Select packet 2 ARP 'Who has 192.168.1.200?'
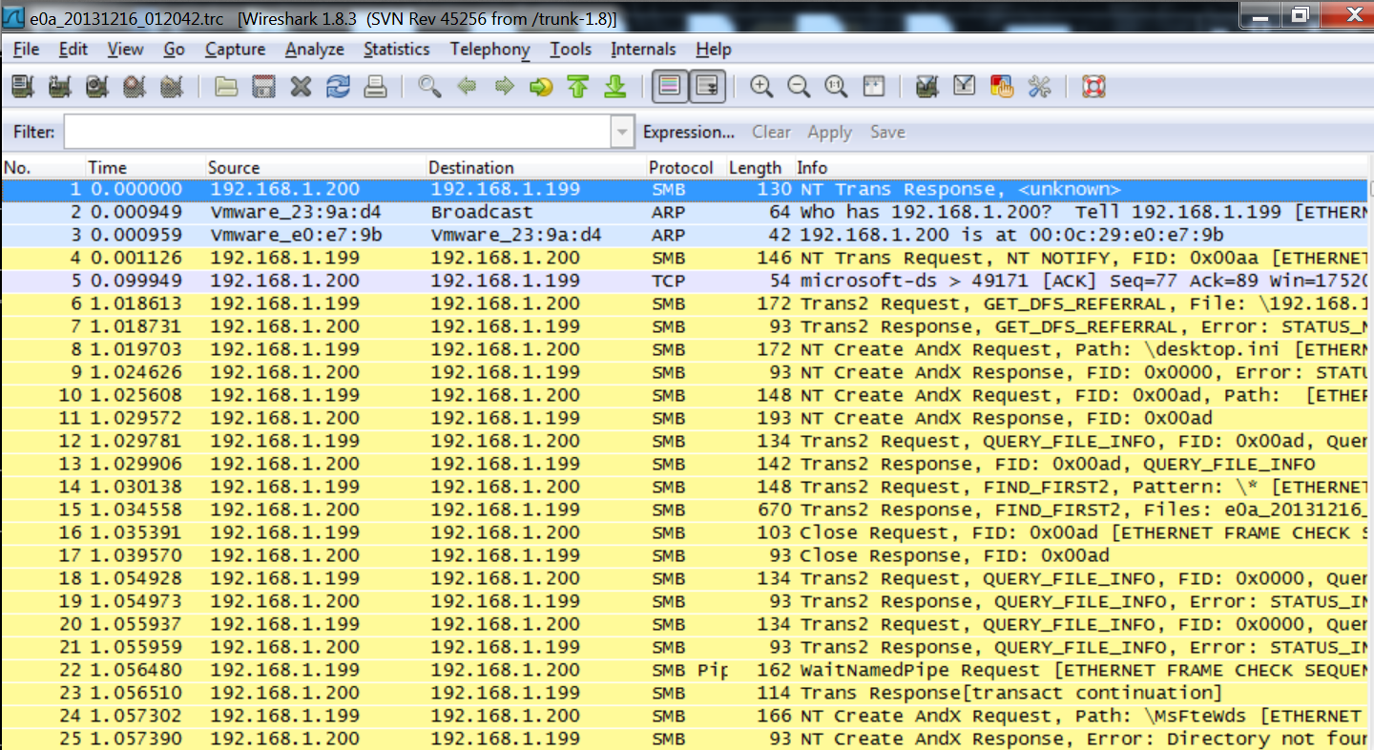 click(687, 212)
